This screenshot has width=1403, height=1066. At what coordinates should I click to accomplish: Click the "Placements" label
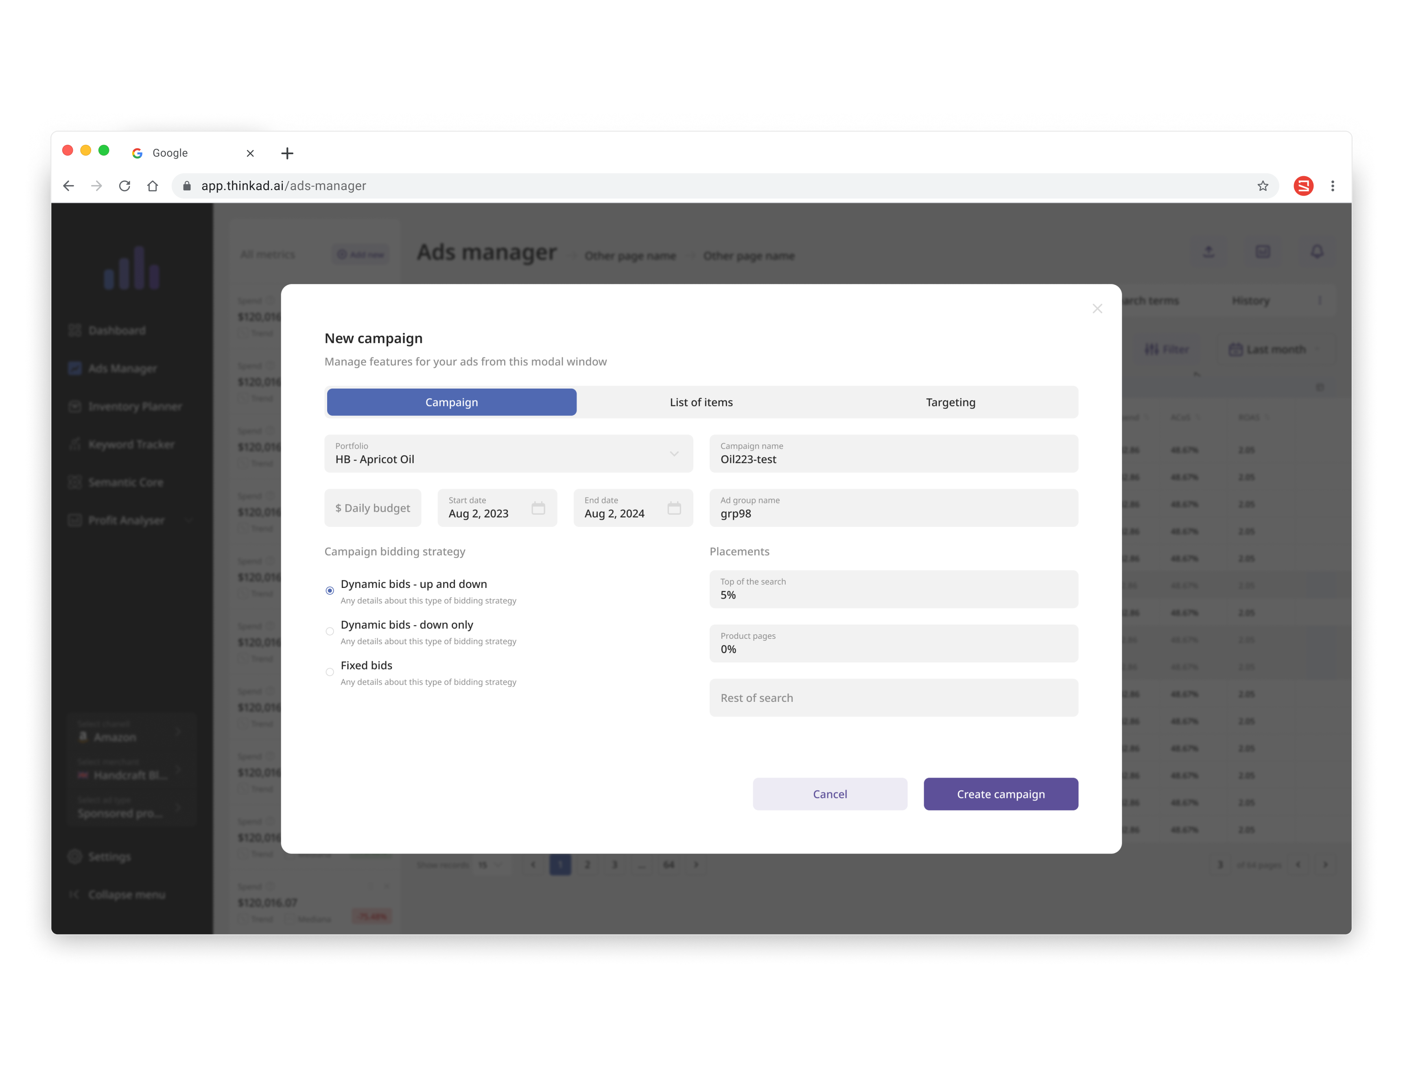(x=739, y=552)
